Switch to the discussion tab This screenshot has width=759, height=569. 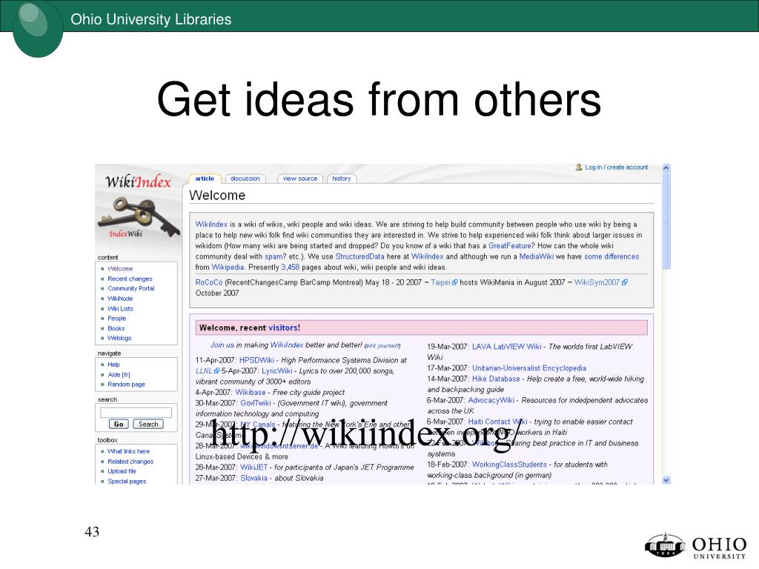click(245, 179)
